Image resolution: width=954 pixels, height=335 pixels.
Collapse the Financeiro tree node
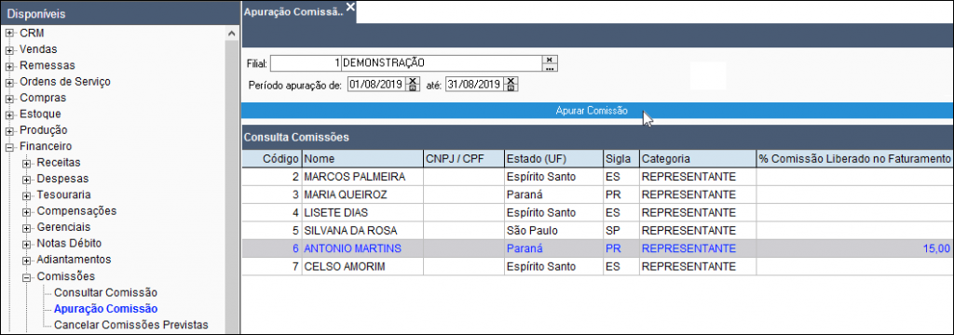9,146
